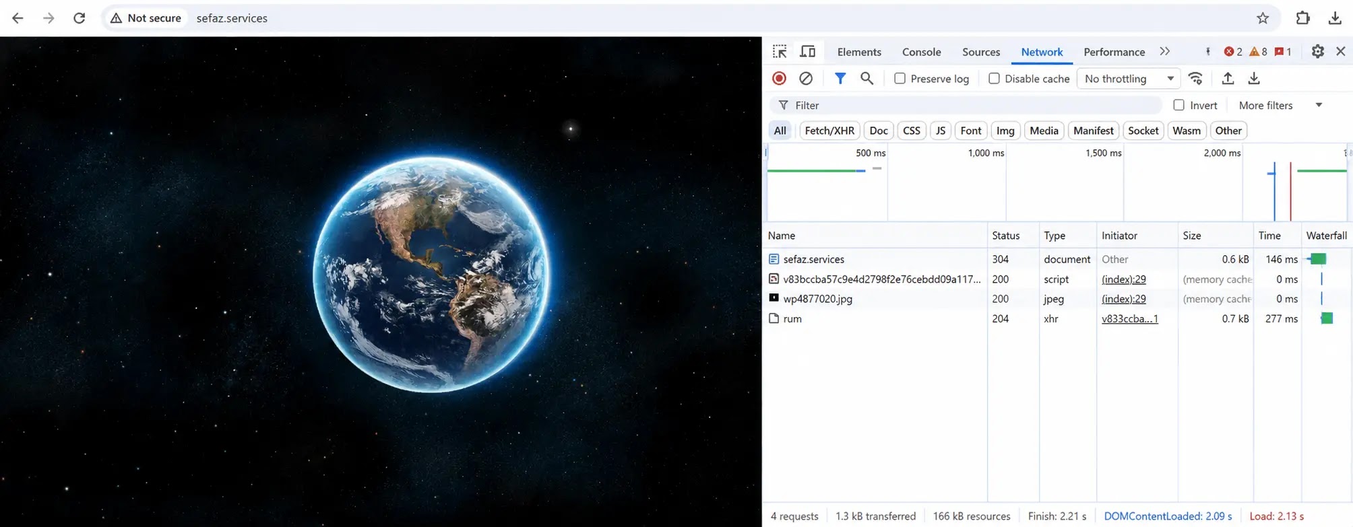Switch to the Console tab
Screen dimensions: 1353x527
tap(921, 52)
